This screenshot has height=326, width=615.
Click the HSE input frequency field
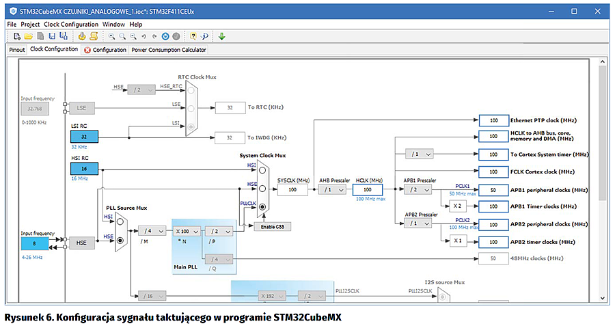(x=36, y=243)
